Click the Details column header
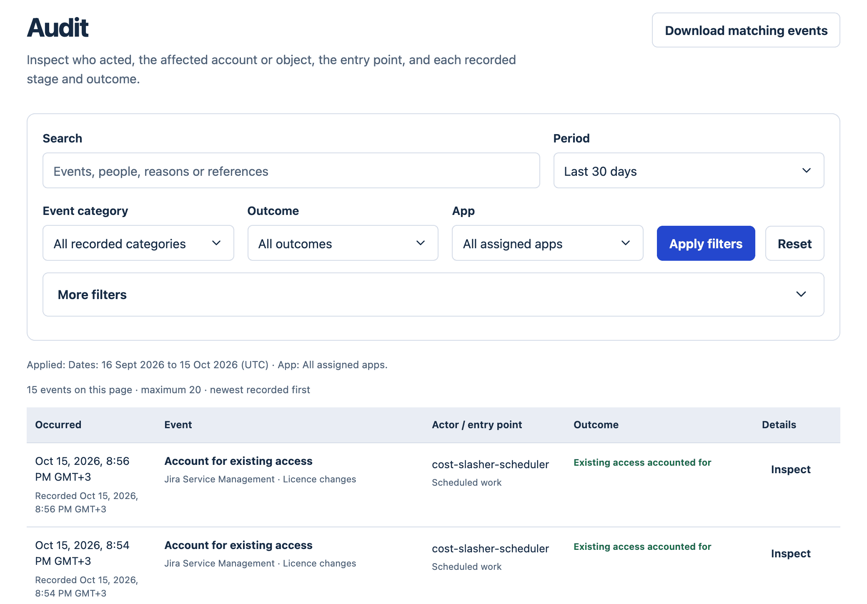The width and height of the screenshot is (867, 604). pos(779,425)
